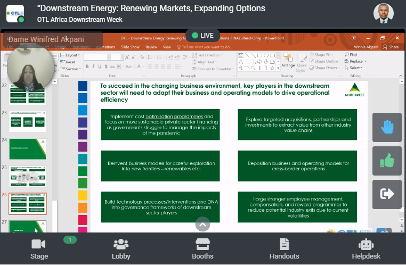The height and width of the screenshot is (266, 406).
Task: Click the orange color square
Action: click(x=83, y=208)
